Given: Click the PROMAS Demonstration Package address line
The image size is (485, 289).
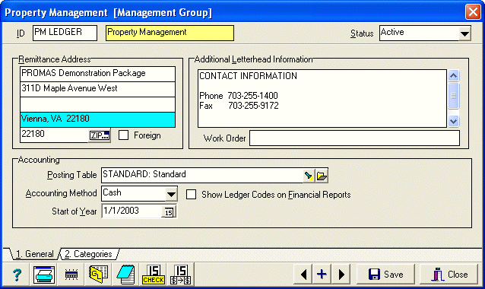Looking at the screenshot, I should pos(98,74).
